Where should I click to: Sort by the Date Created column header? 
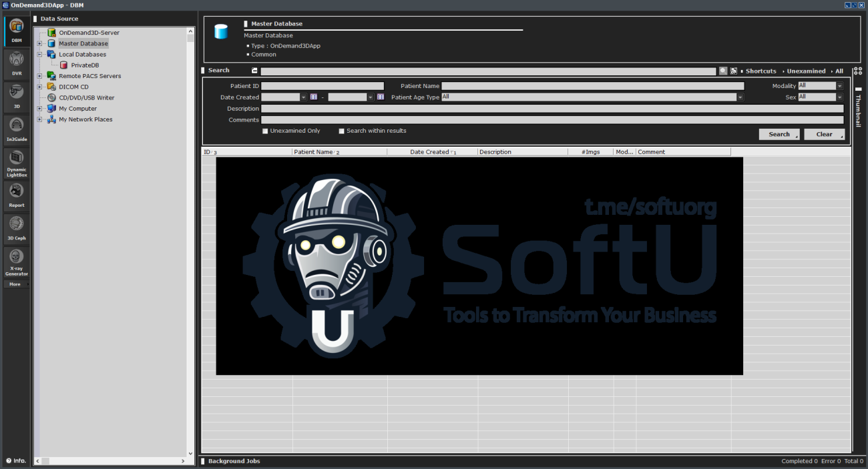tap(433, 152)
